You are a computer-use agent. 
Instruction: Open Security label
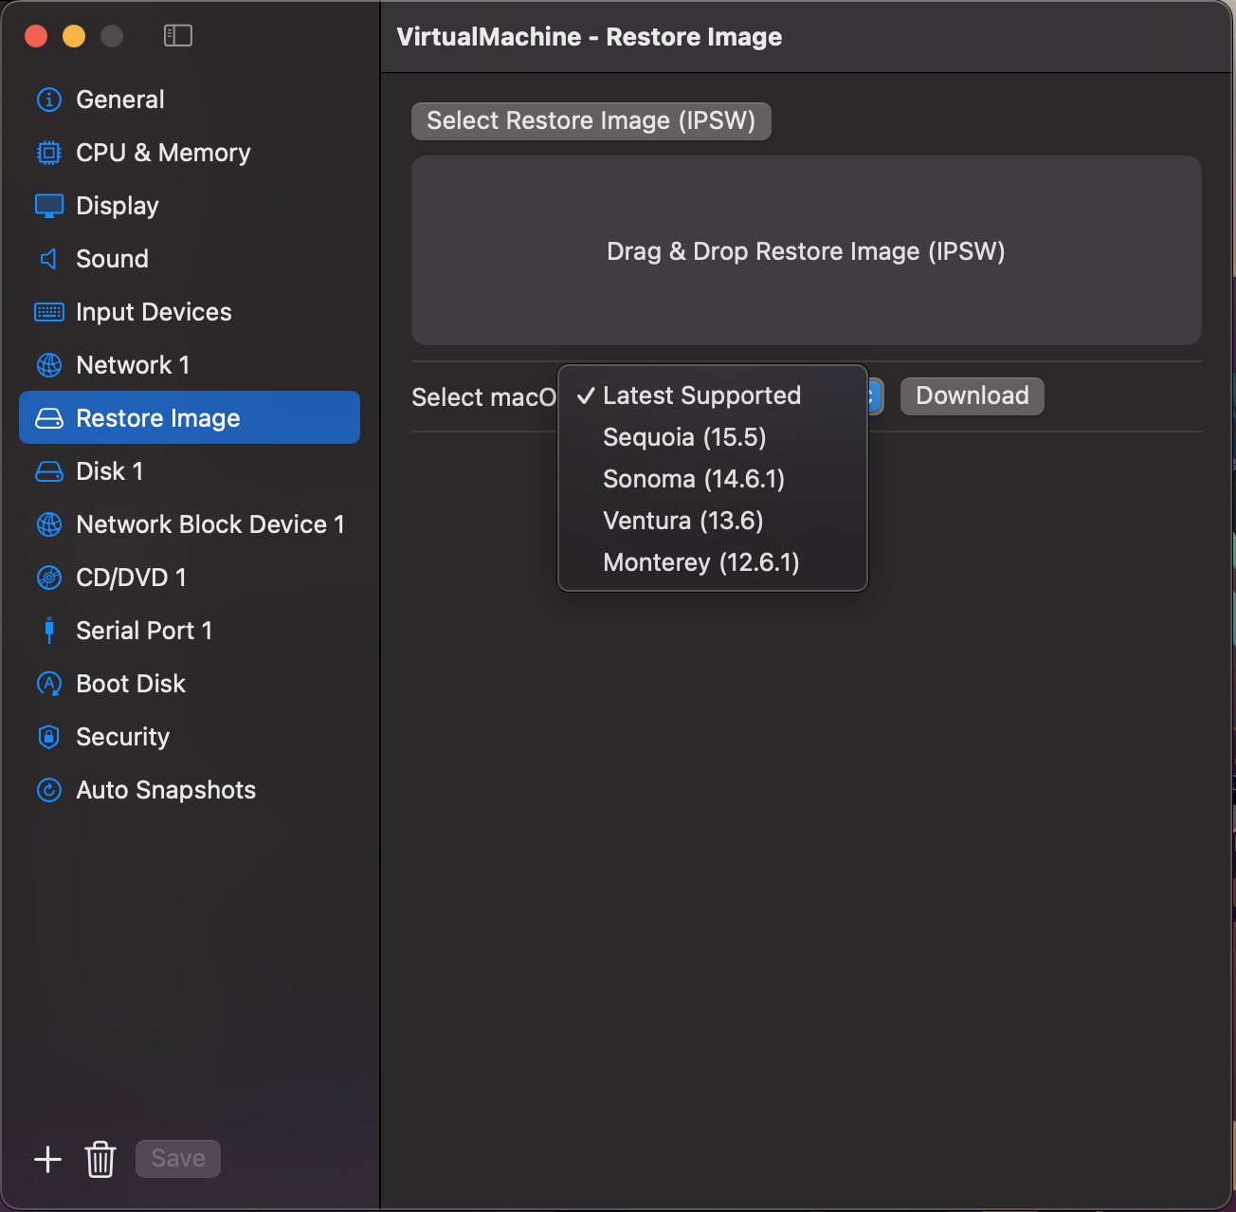coord(122,737)
